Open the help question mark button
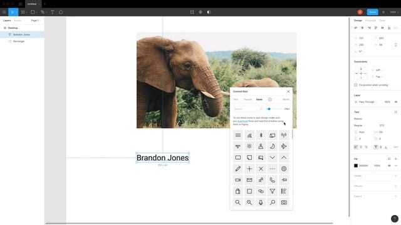401x225 pixels. [x=395, y=219]
